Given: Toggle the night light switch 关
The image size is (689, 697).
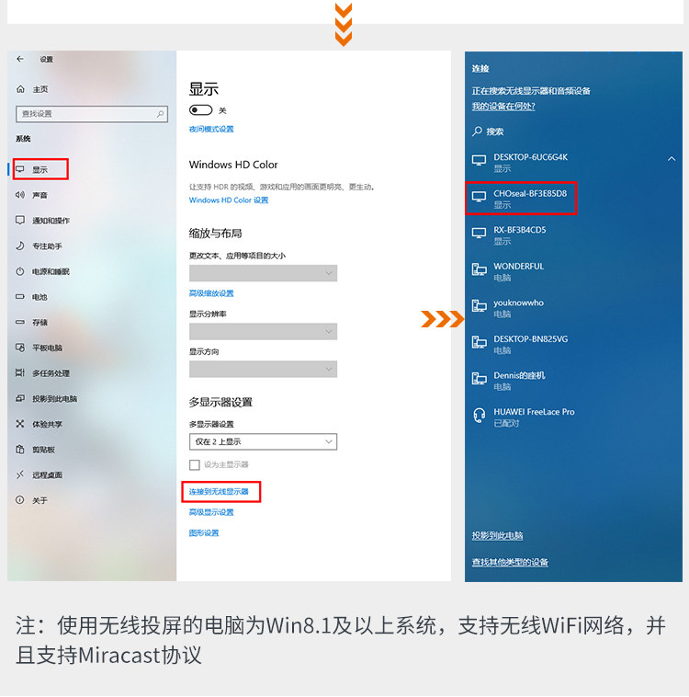Looking at the screenshot, I should click(201, 109).
